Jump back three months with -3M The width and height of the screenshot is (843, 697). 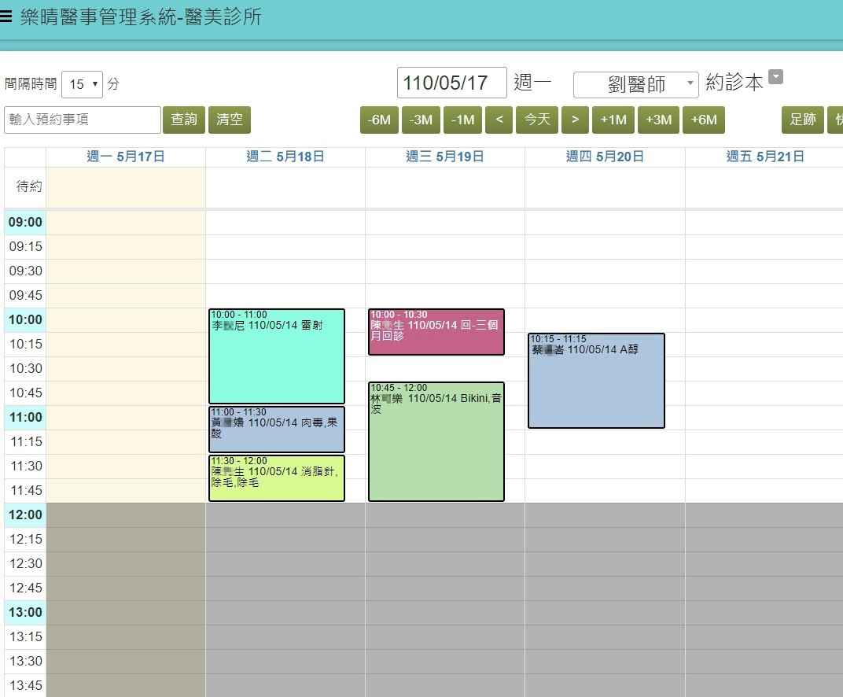point(421,120)
